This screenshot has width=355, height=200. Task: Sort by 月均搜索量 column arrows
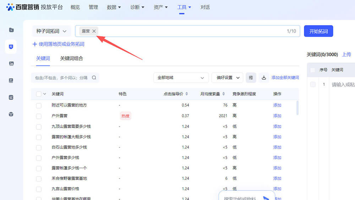pos(223,94)
